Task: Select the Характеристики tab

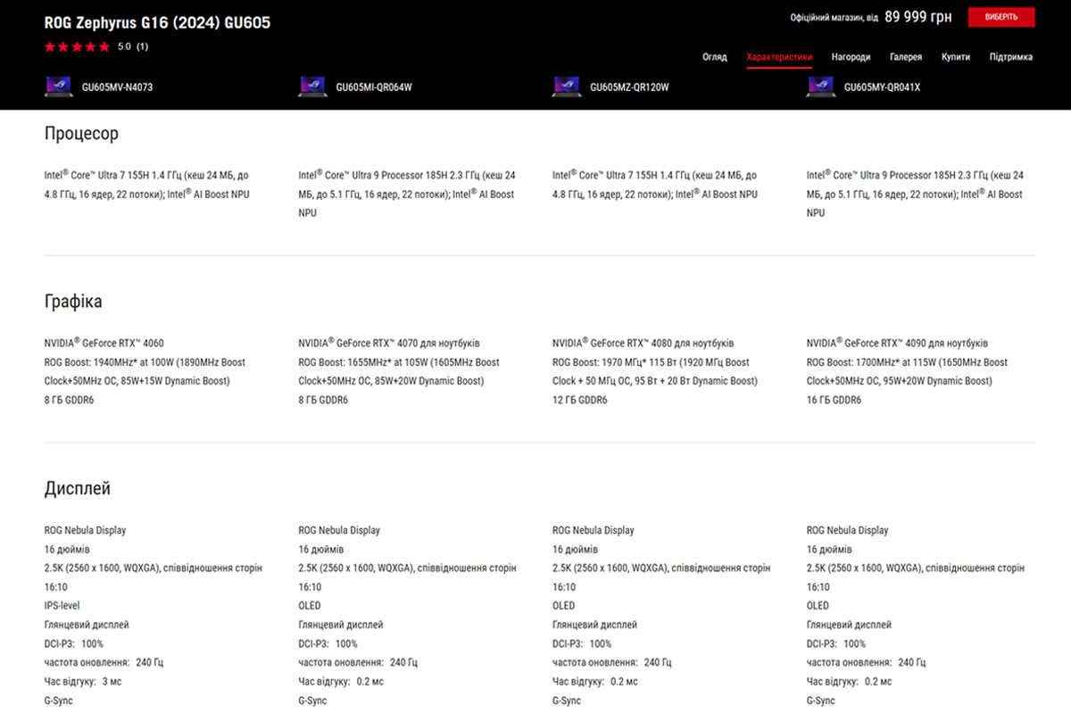Action: click(x=779, y=57)
